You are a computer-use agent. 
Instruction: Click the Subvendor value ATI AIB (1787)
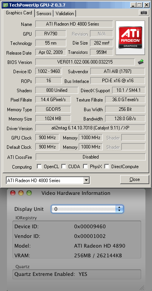tap(117, 71)
